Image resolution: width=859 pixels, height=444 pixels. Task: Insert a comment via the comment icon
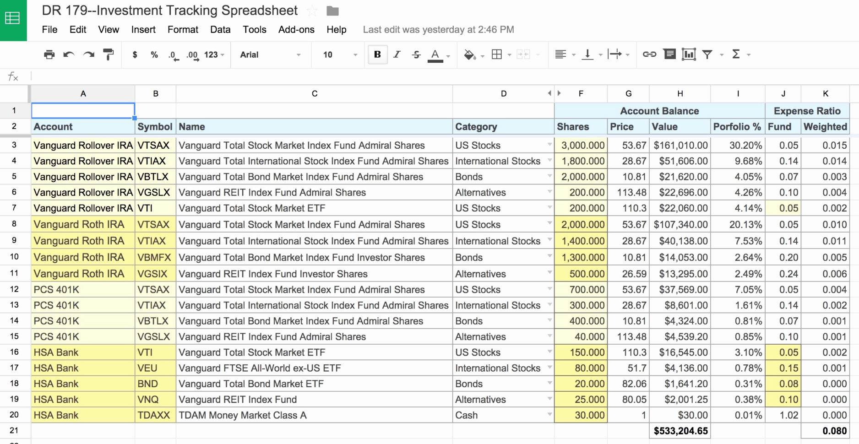pos(669,54)
